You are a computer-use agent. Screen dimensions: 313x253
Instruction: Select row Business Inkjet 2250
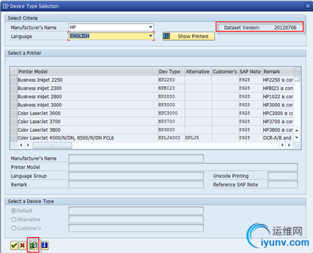tap(152, 80)
